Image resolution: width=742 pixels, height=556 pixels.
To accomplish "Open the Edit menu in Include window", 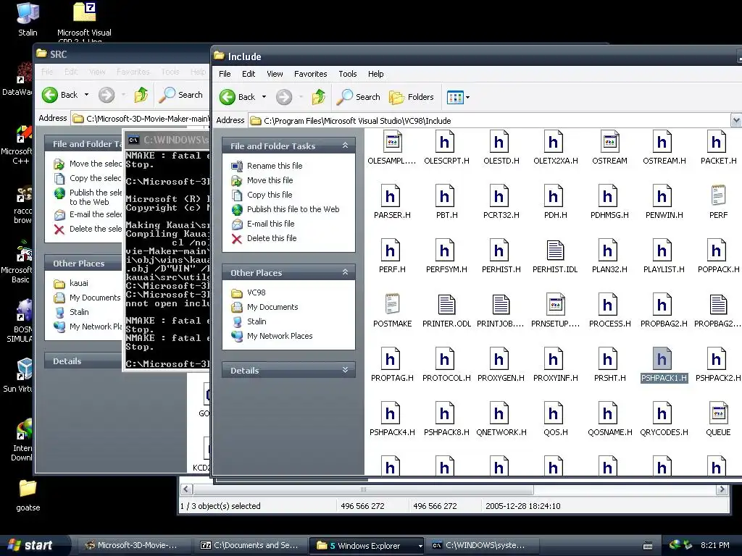I will [x=249, y=74].
